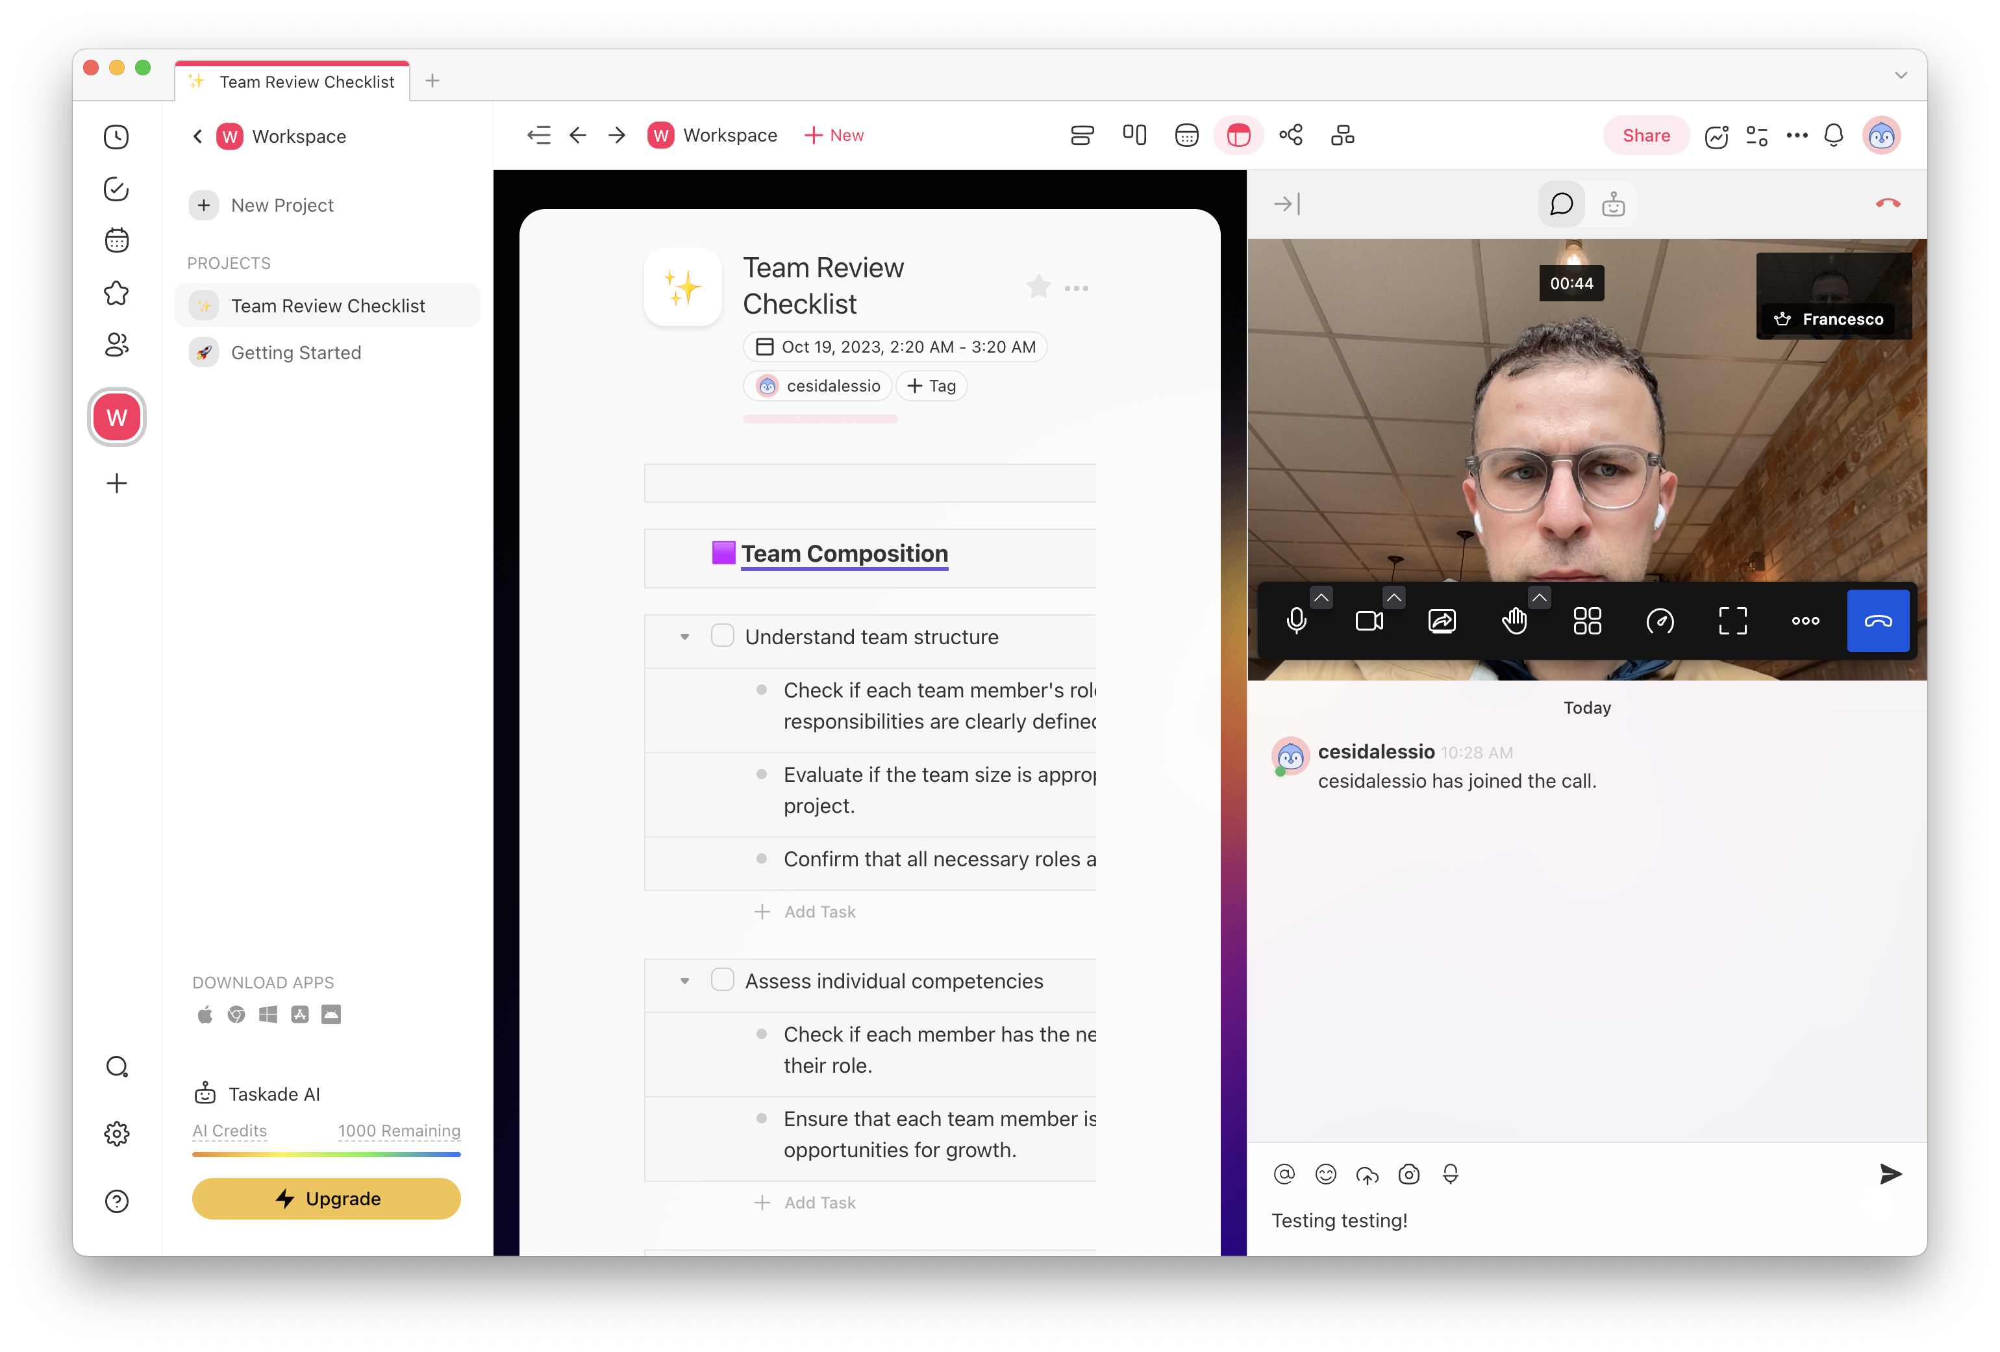Open the People sharing icon in sidebar
Image resolution: width=2000 pixels, height=1352 pixels.
tap(116, 344)
